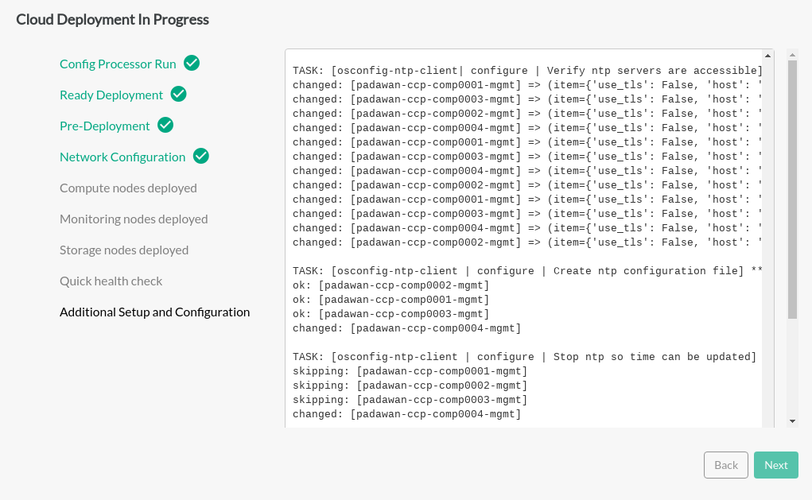Click the log panel's scroll up arrow

click(767, 56)
